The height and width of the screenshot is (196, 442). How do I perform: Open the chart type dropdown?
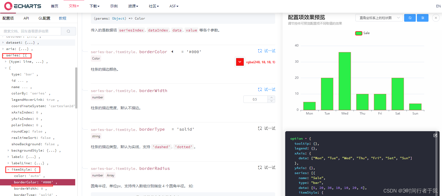379,18
